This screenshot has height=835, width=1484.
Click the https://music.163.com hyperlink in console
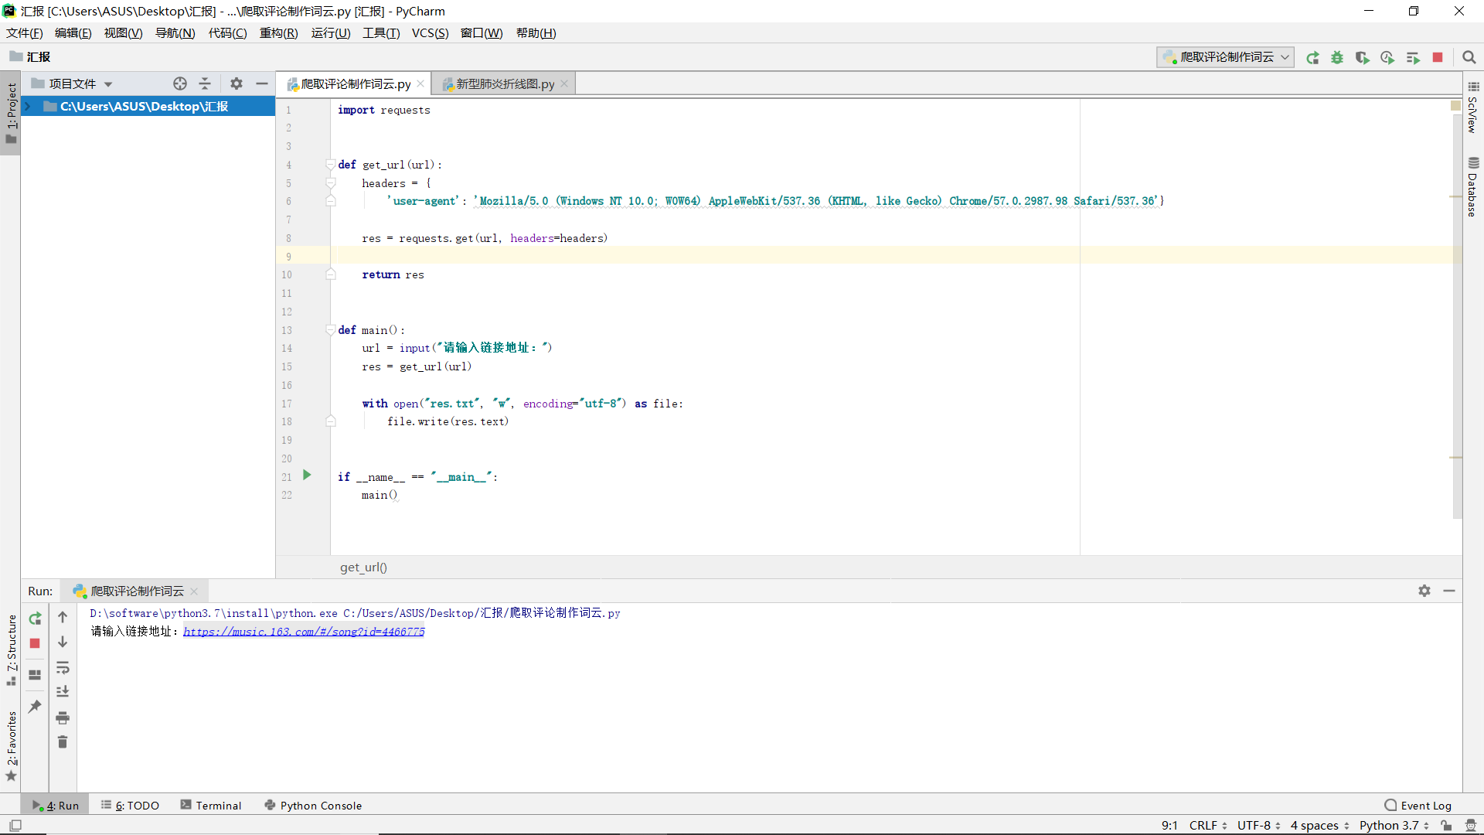click(303, 631)
